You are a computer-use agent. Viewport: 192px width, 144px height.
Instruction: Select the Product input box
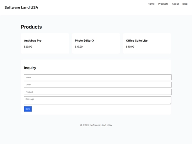(98, 92)
